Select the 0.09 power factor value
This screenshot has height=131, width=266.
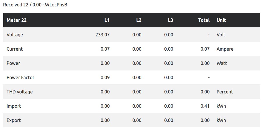pos(105,77)
